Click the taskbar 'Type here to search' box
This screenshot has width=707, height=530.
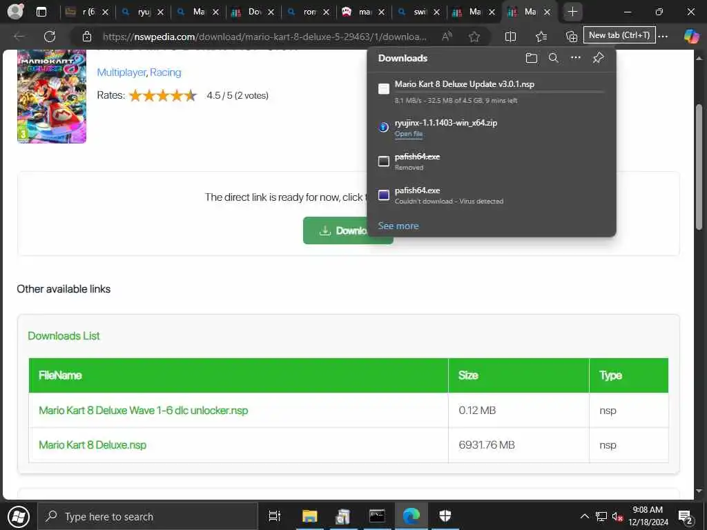click(x=148, y=516)
